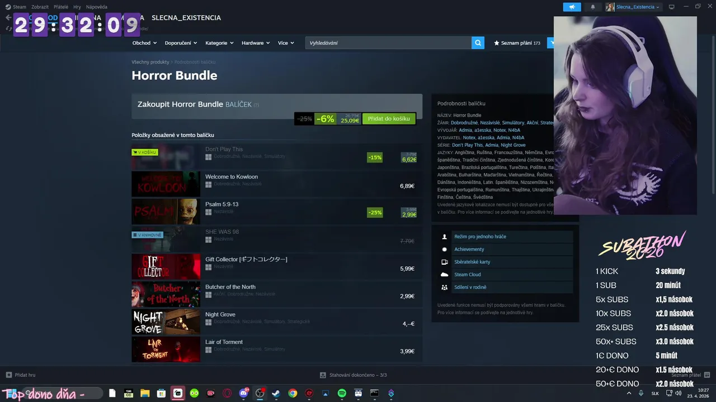Open Opera browser from the taskbar
Screen dimensions: 716x402
[227, 393]
